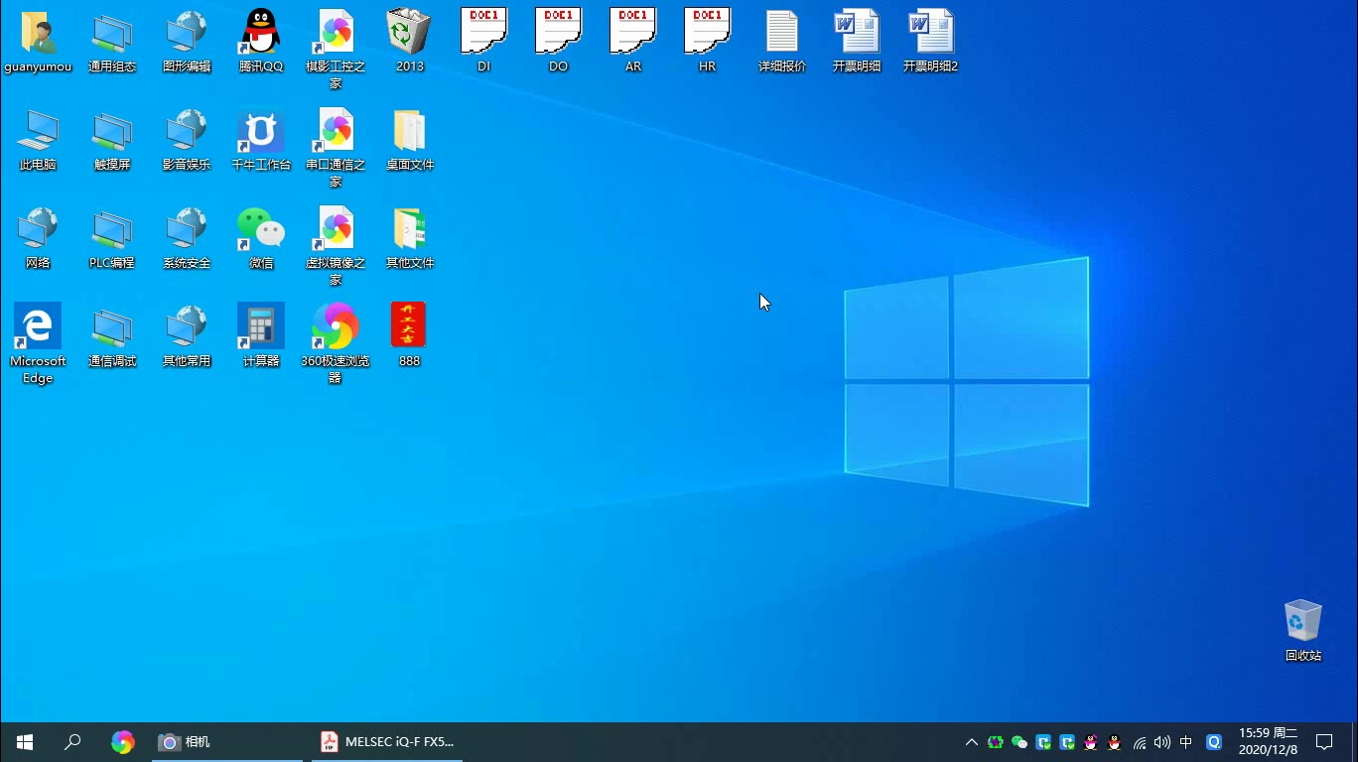Screen dimensions: 1358x762
Task: Click the taskbar search magnifier
Action: click(x=72, y=742)
